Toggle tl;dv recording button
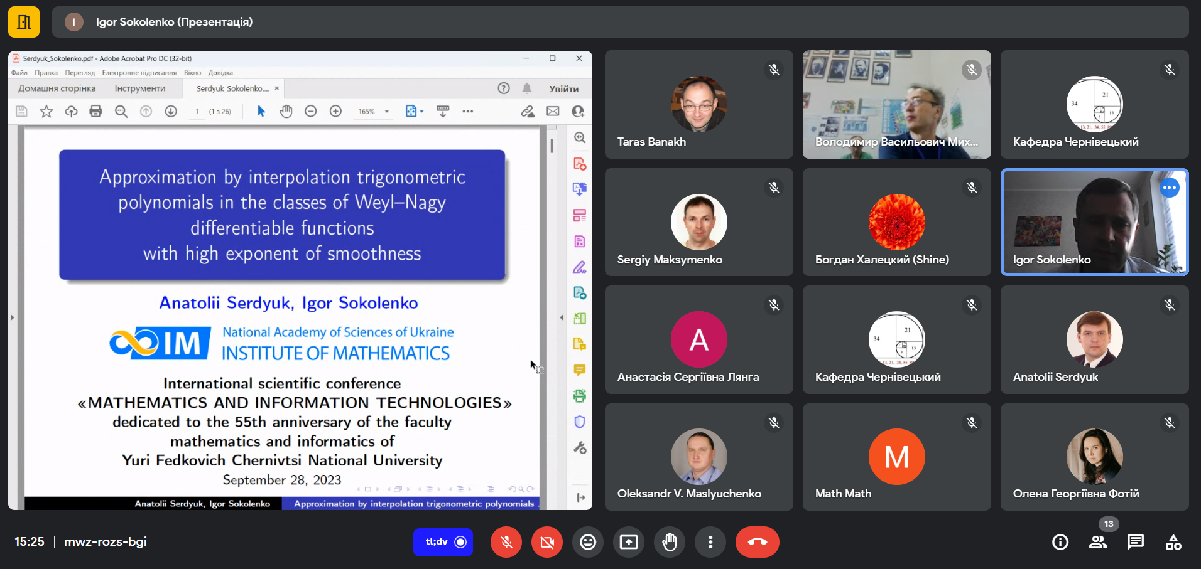The width and height of the screenshot is (1201, 569). click(x=443, y=542)
